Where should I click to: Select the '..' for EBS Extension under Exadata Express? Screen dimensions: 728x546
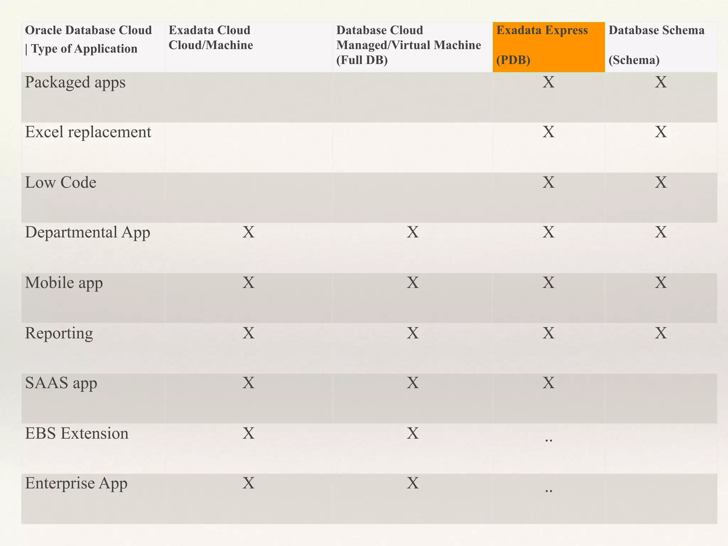[548, 441]
